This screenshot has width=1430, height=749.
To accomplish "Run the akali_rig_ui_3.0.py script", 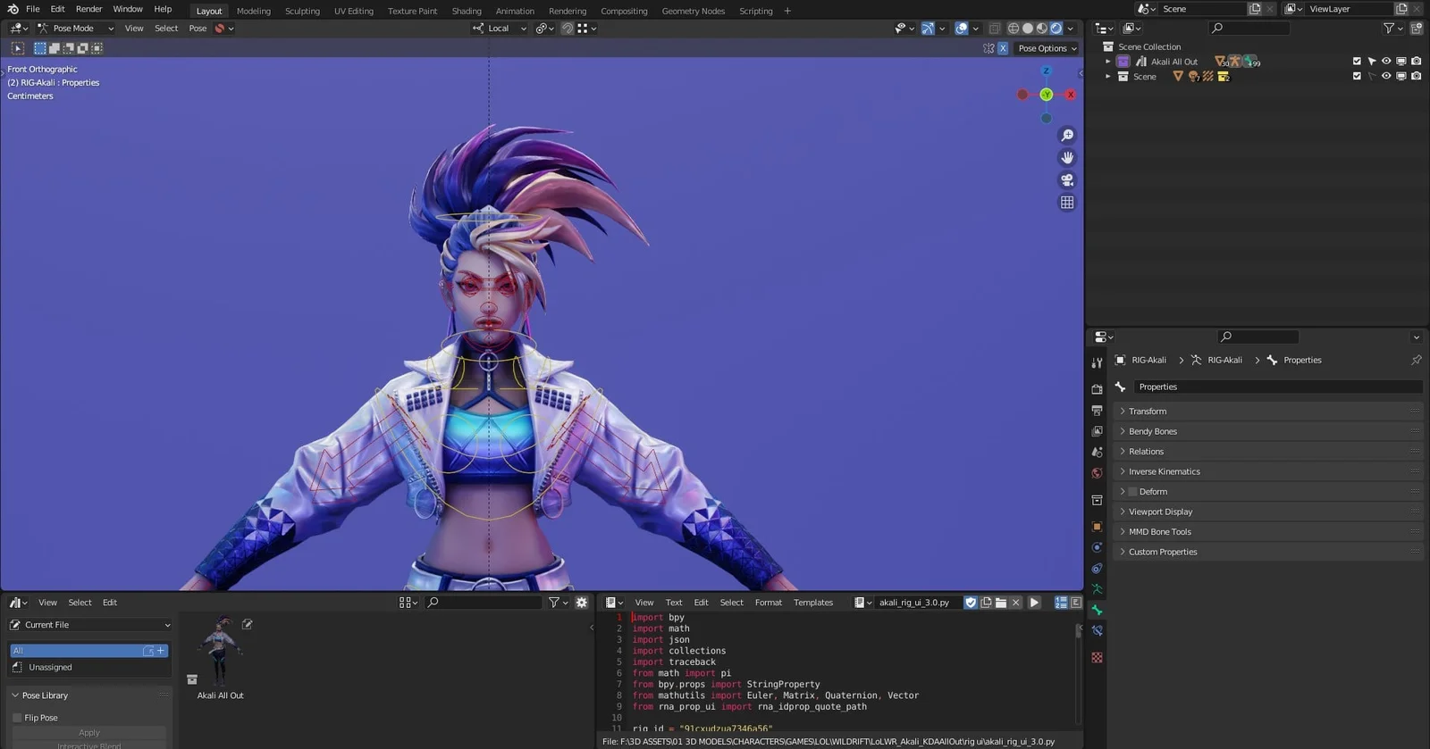I will click(1035, 603).
